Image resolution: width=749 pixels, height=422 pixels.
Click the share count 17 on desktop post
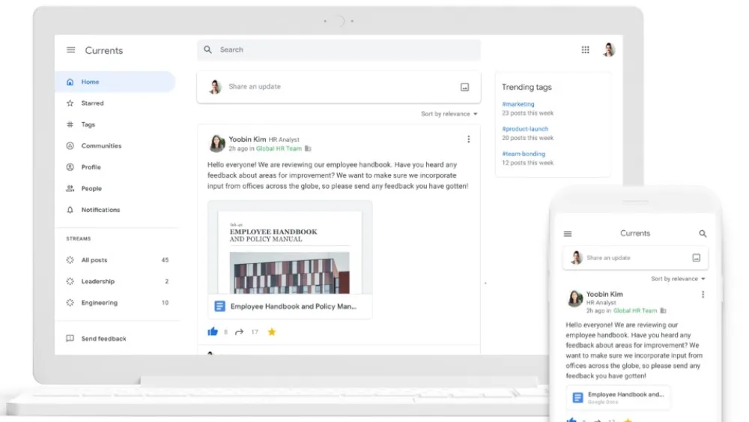[x=255, y=332]
